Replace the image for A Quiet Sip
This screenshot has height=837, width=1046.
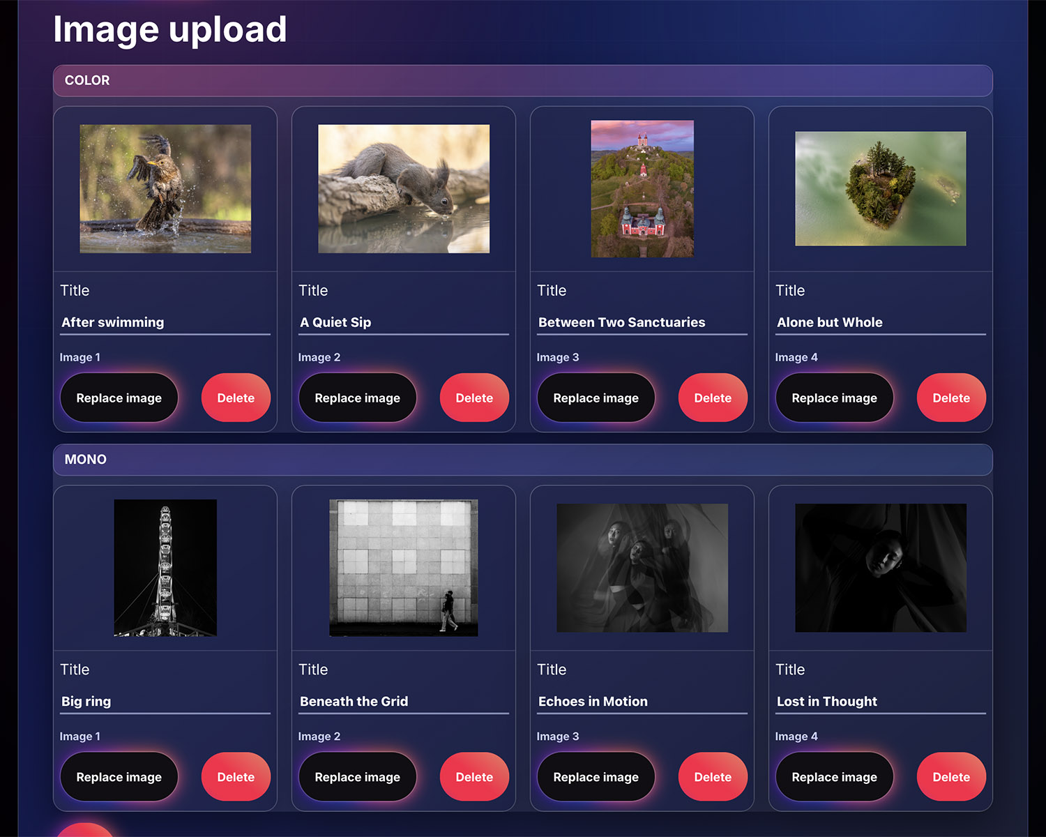(x=357, y=398)
